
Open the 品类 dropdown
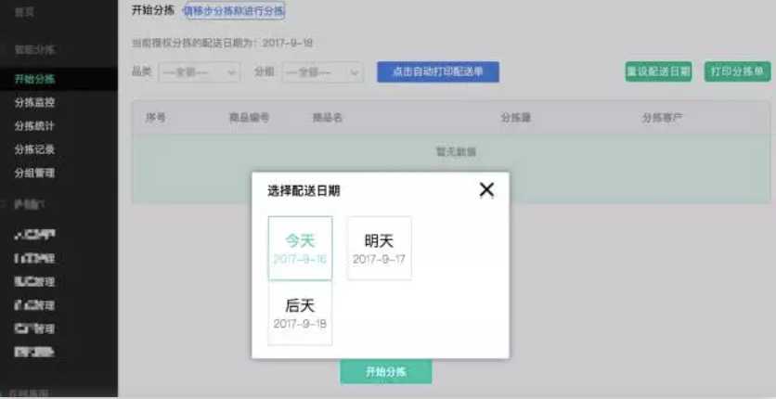(x=199, y=72)
